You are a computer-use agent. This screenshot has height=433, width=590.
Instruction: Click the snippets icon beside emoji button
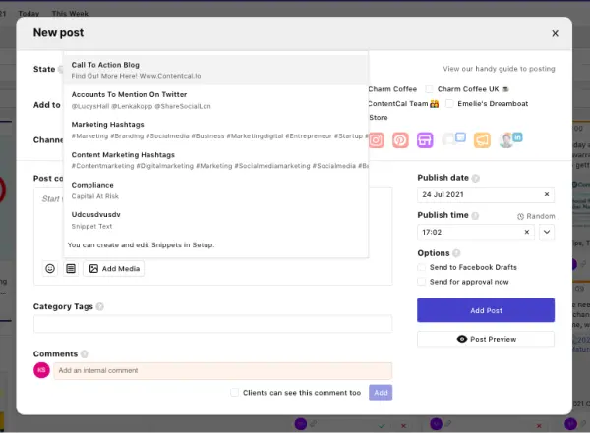coord(71,268)
